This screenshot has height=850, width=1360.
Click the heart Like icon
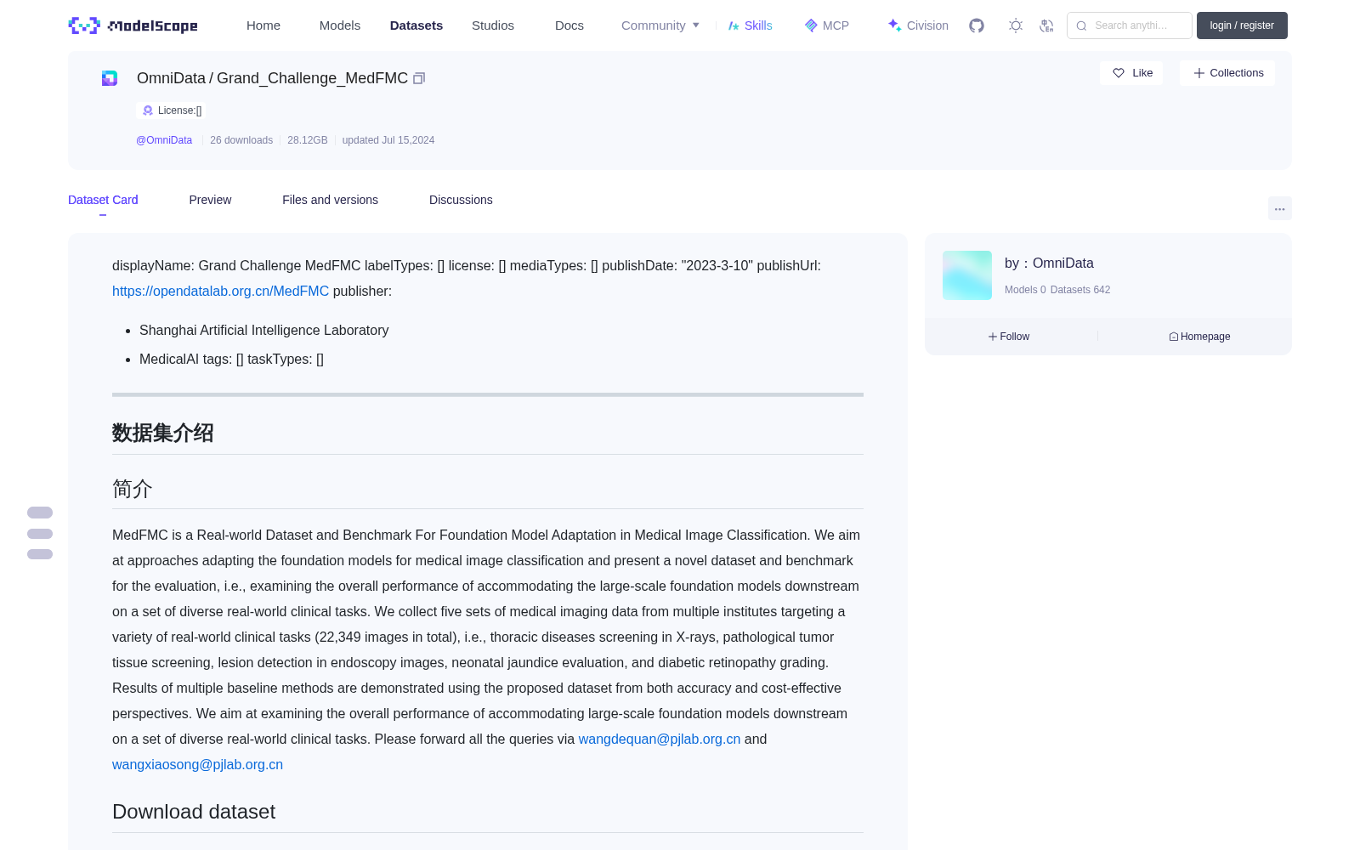pos(1119,73)
